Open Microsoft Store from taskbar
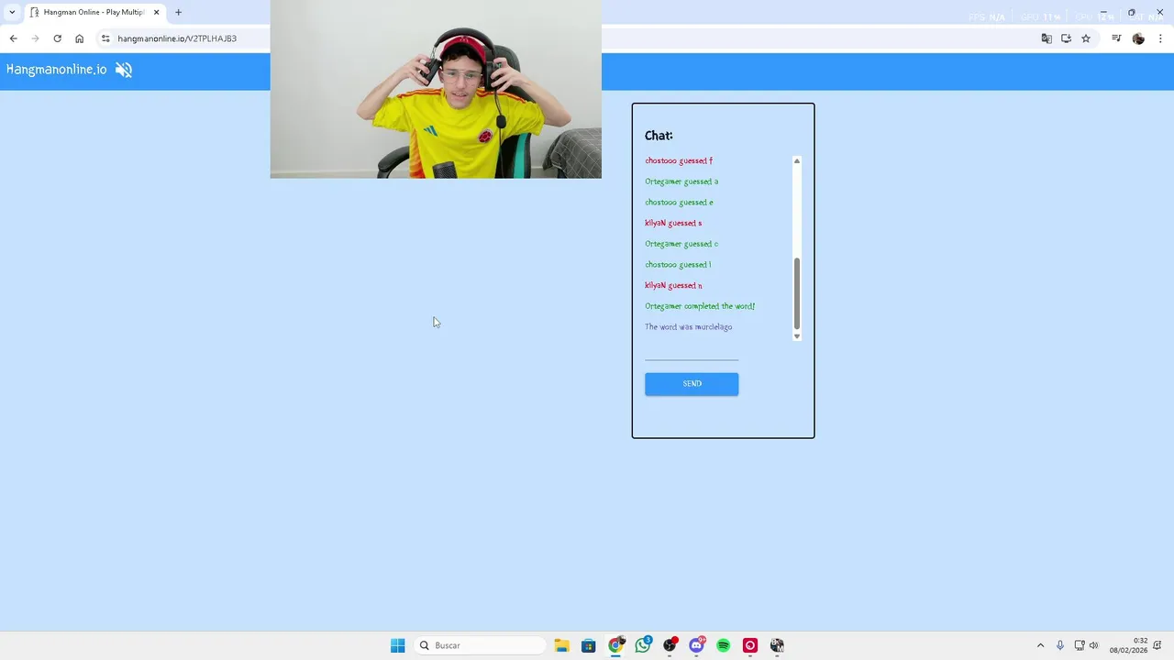1174x660 pixels. tap(589, 645)
